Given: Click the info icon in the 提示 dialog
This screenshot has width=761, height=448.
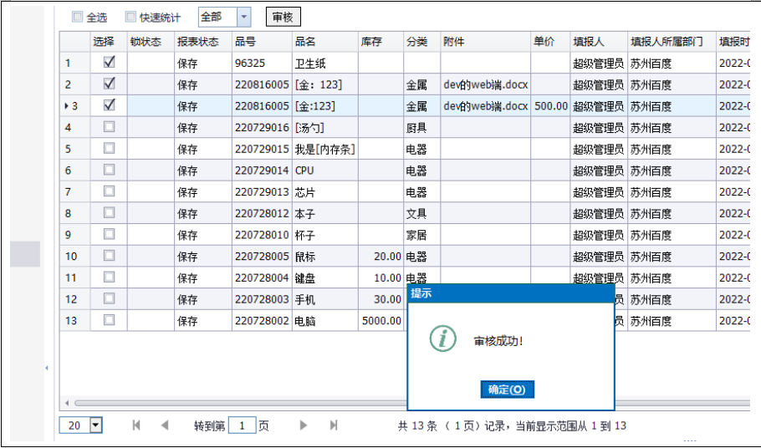Looking at the screenshot, I should (x=442, y=339).
